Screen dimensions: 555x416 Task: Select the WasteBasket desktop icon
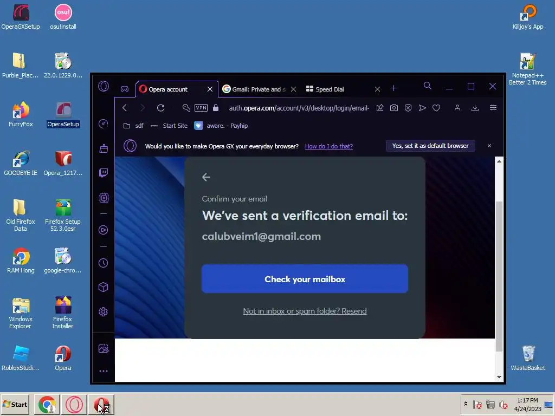pos(528,357)
